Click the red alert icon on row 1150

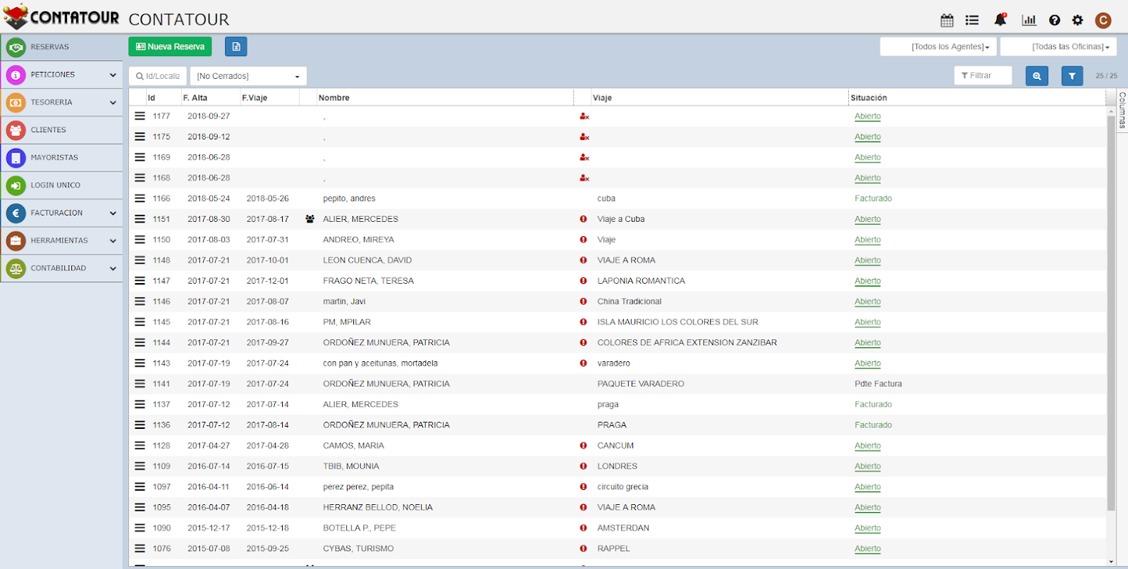pyautogui.click(x=583, y=240)
